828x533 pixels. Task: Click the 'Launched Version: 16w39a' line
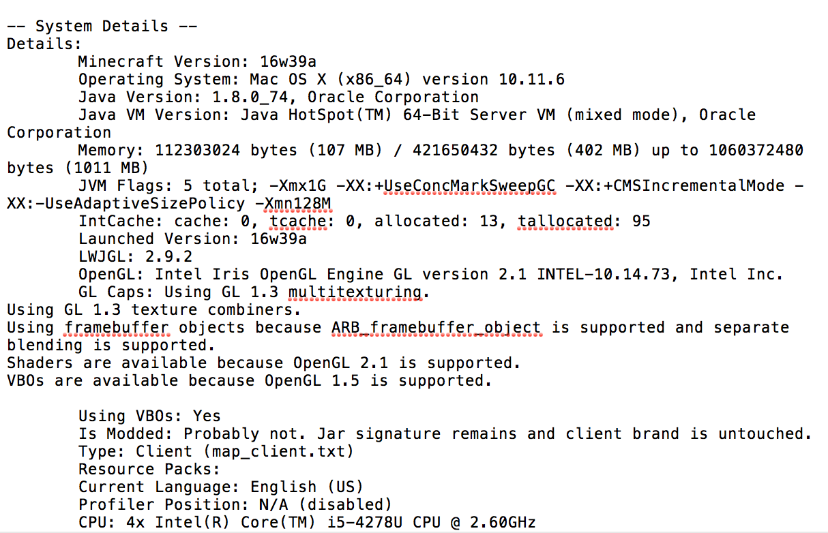192,239
